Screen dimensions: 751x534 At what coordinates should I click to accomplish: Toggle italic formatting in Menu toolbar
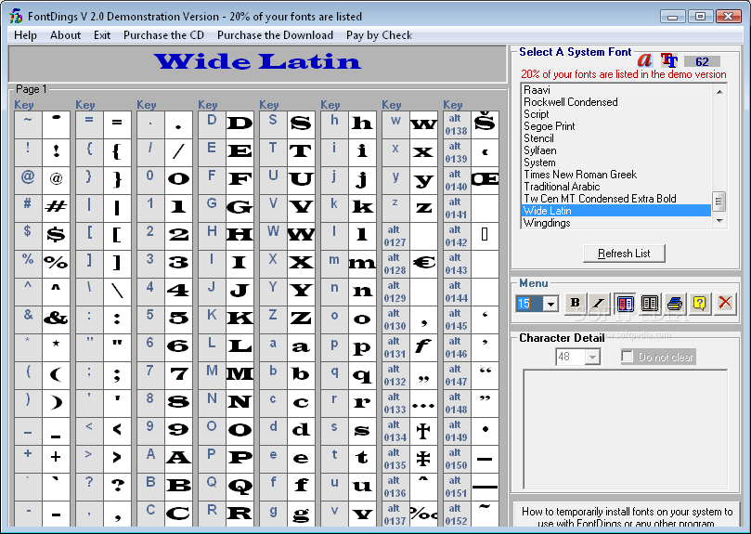click(x=599, y=303)
